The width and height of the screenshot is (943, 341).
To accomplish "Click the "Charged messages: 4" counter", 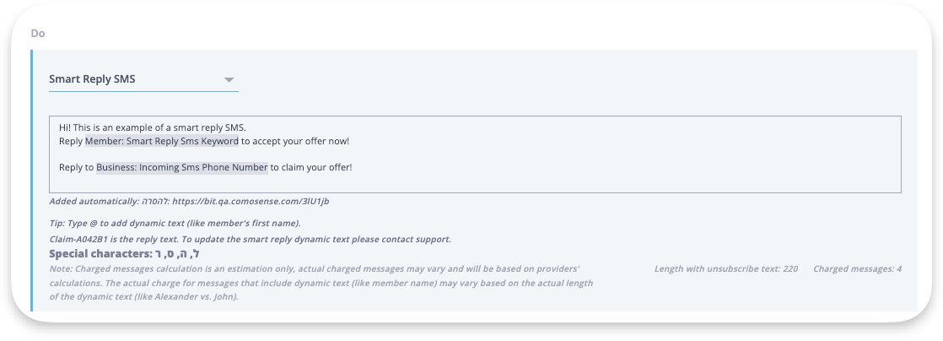I will tap(857, 268).
